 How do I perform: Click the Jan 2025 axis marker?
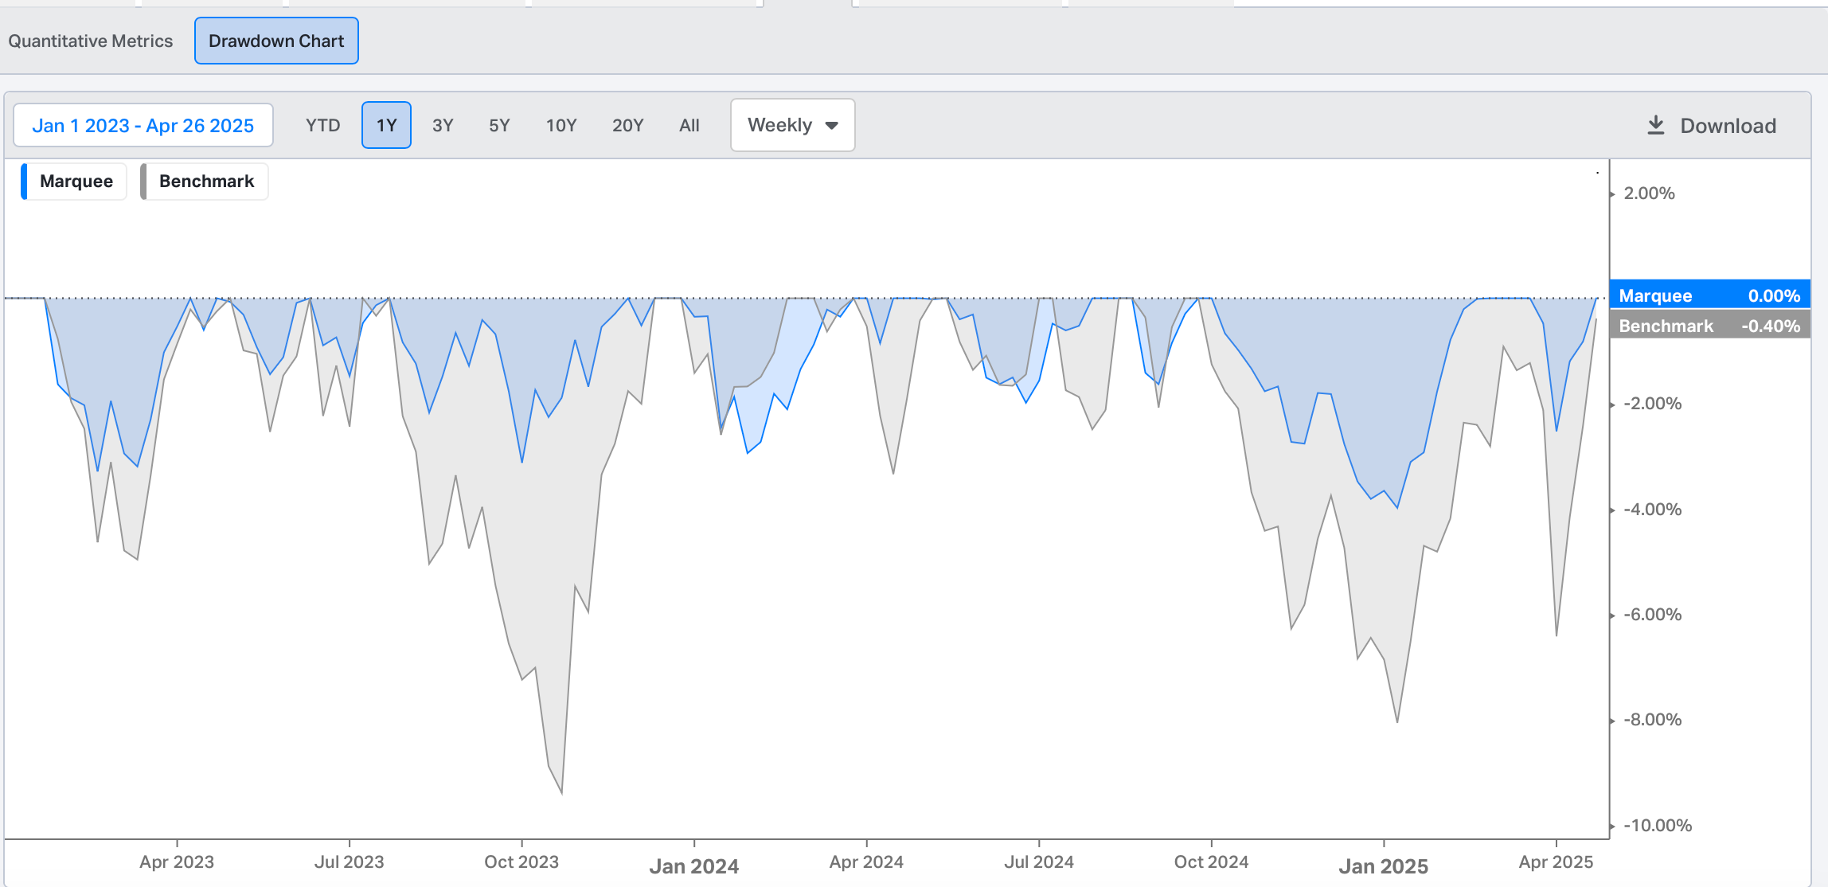[1384, 866]
